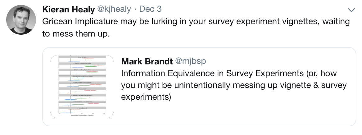Viewport: 362px width, 135px height.
Task: Open 'Information Equivalence in Survey Experiments' text
Action: pyautogui.click(x=229, y=74)
